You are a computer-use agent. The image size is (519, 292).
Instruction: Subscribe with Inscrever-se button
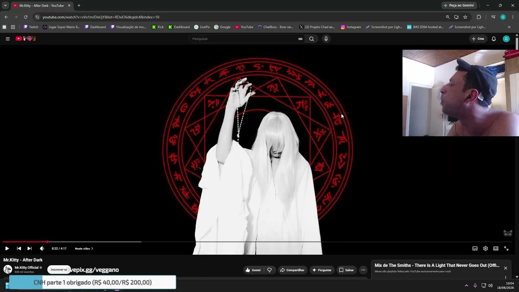click(59, 270)
